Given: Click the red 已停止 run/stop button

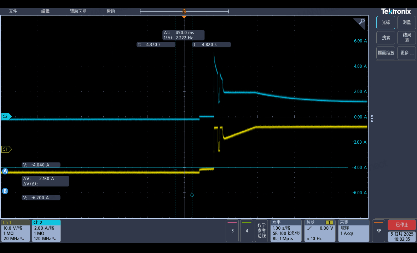Looking at the screenshot, I should pyautogui.click(x=402, y=225).
